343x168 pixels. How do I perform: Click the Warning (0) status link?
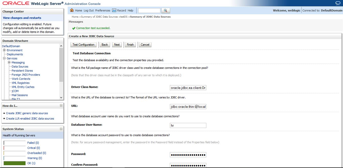coord(35,158)
